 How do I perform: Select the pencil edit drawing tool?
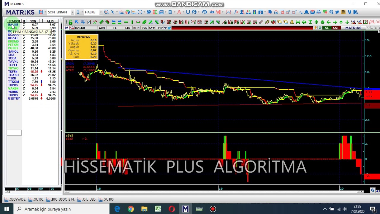pos(89,22)
